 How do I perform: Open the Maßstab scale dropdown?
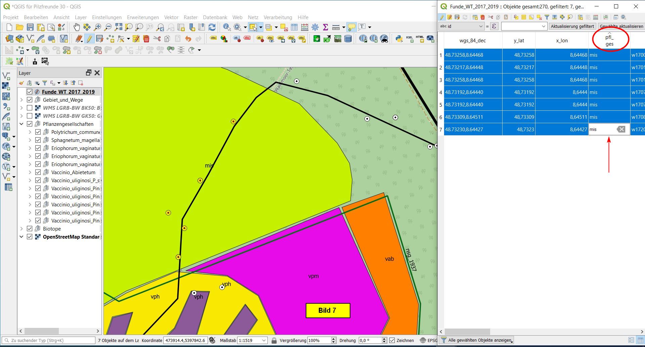tap(264, 340)
